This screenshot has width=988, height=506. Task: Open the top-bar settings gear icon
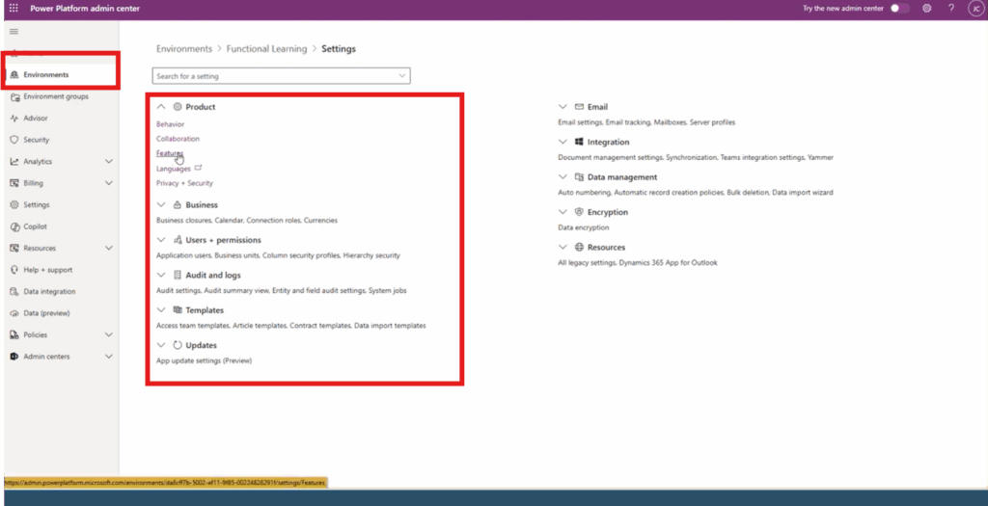coord(927,8)
